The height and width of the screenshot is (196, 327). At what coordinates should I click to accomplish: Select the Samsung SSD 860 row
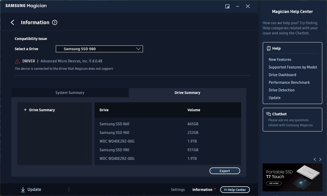[168, 124]
